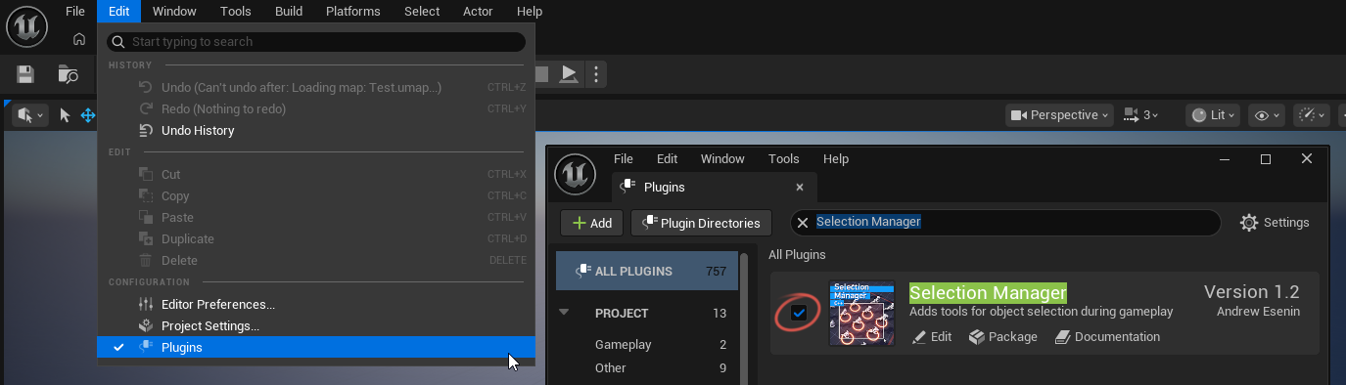The width and height of the screenshot is (1346, 385).
Task: Open the performance scalability gauge dropdown
Action: click(x=1312, y=115)
